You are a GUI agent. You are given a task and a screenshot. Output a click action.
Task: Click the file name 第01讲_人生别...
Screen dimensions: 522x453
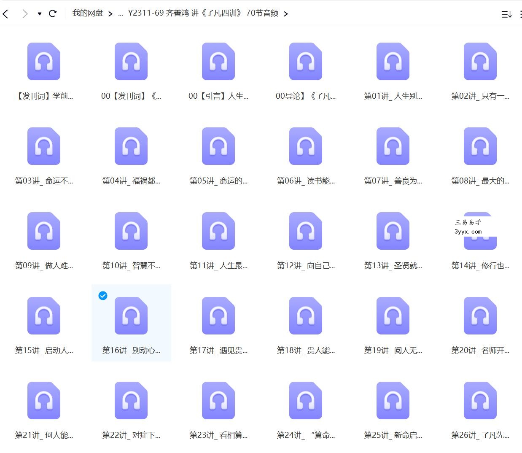(x=393, y=96)
